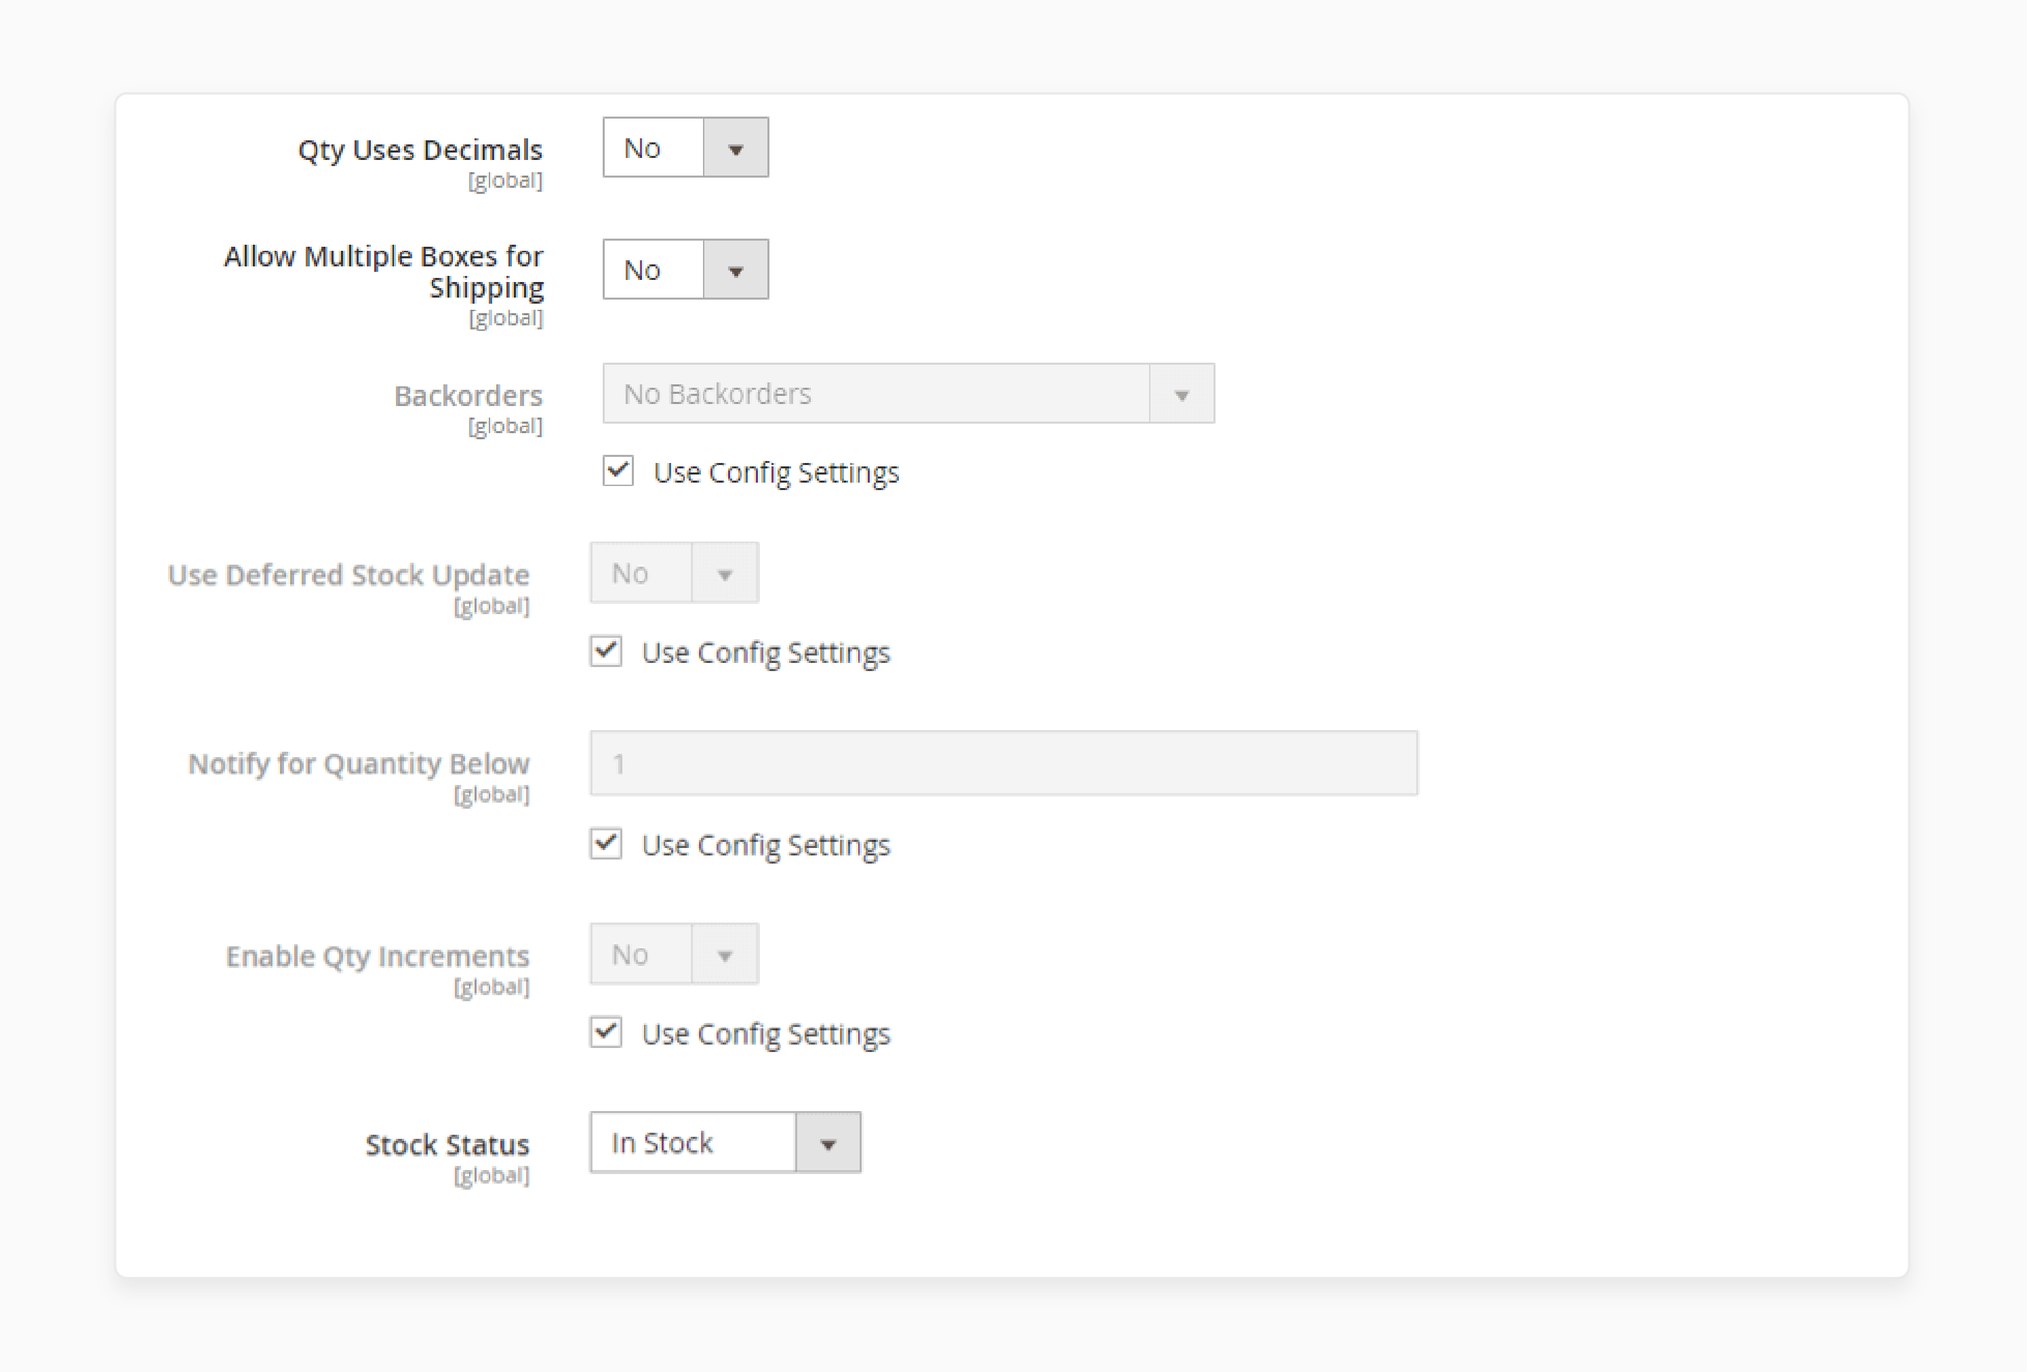Open Enable Qty Increments dropdown
Viewport: 2027px width, 1372px height.
click(675, 954)
